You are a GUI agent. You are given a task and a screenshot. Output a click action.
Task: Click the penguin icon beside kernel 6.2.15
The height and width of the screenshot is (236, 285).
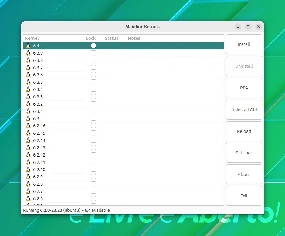coord(28,133)
